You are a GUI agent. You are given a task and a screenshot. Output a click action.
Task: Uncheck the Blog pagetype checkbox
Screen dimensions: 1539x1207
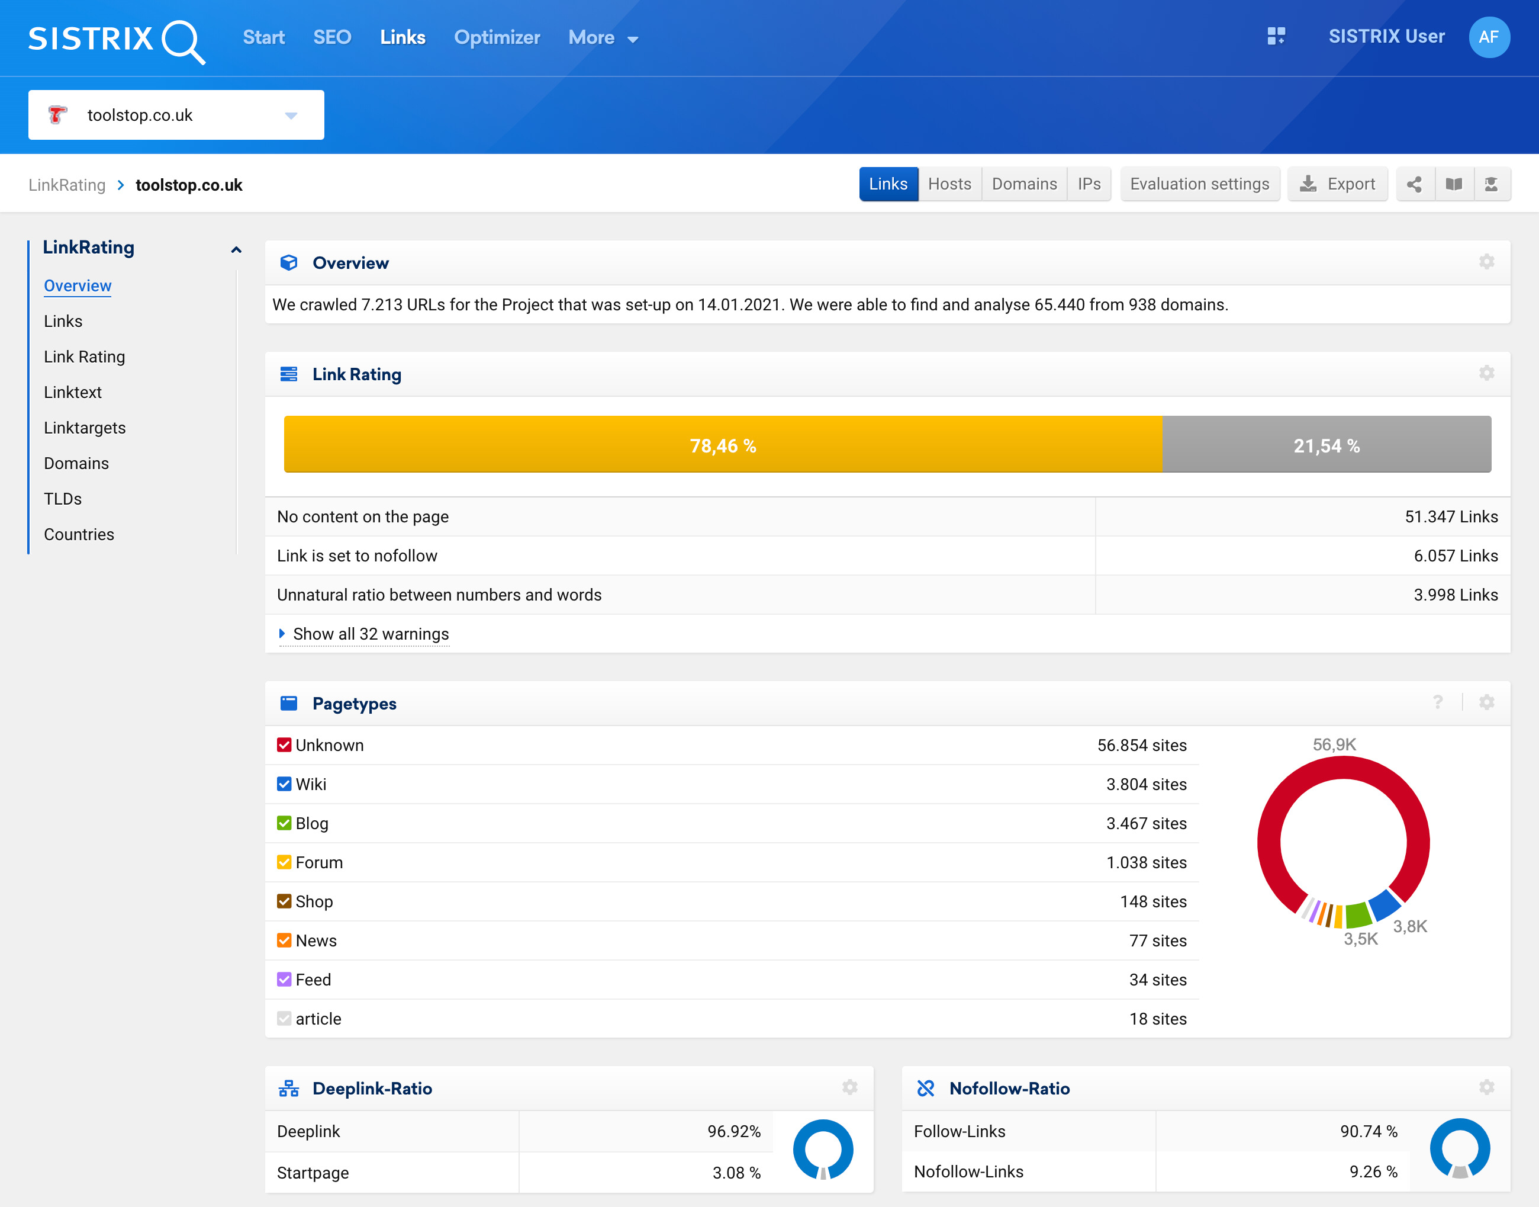(x=284, y=823)
